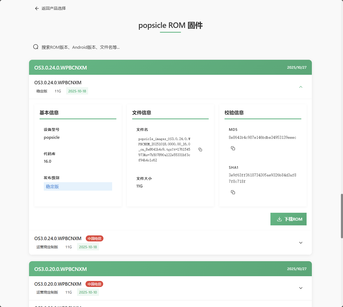Select the 稳定版 release level highlighted field

click(78, 186)
